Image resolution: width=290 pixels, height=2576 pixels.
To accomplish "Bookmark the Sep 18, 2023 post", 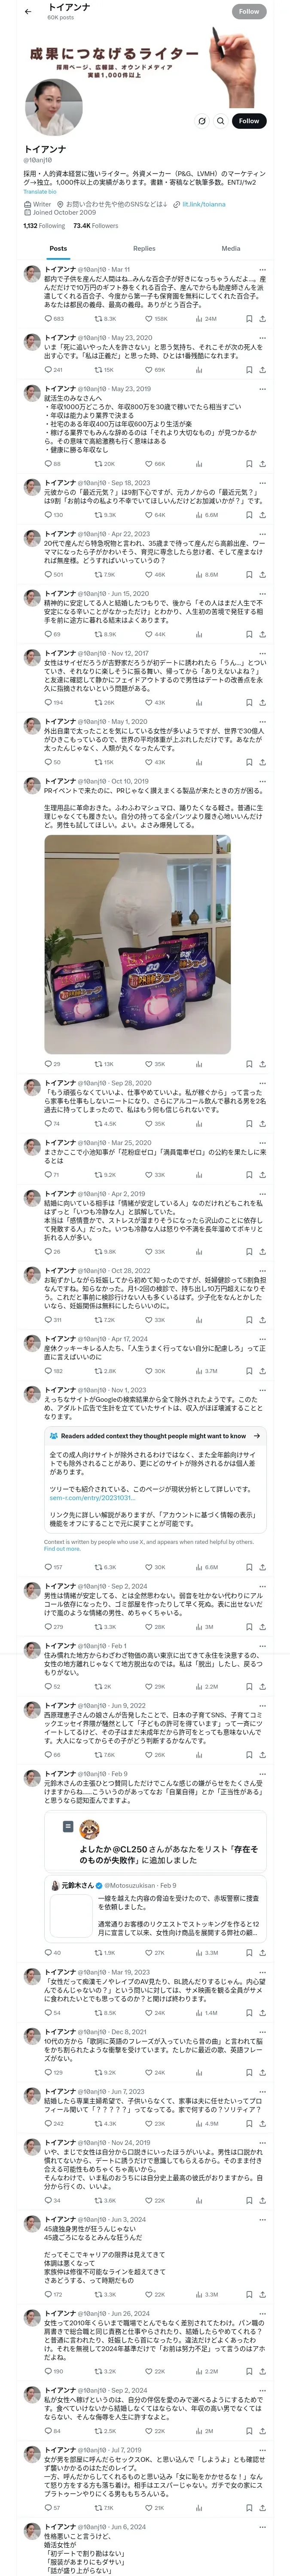I will 249,515.
